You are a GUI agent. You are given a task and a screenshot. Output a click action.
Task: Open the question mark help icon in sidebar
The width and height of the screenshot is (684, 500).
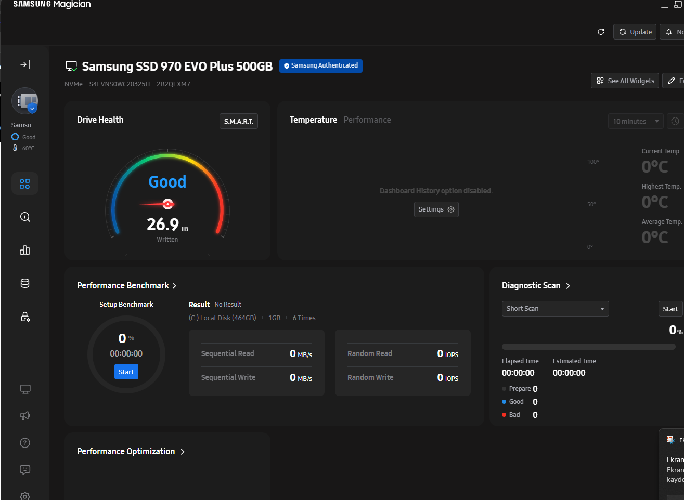tap(25, 443)
